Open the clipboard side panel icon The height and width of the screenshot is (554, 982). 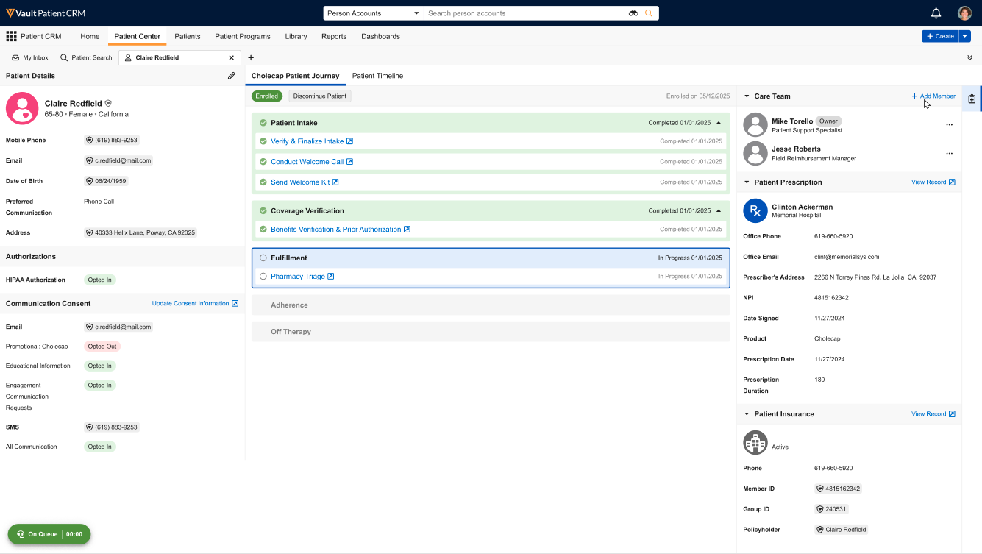click(x=972, y=99)
